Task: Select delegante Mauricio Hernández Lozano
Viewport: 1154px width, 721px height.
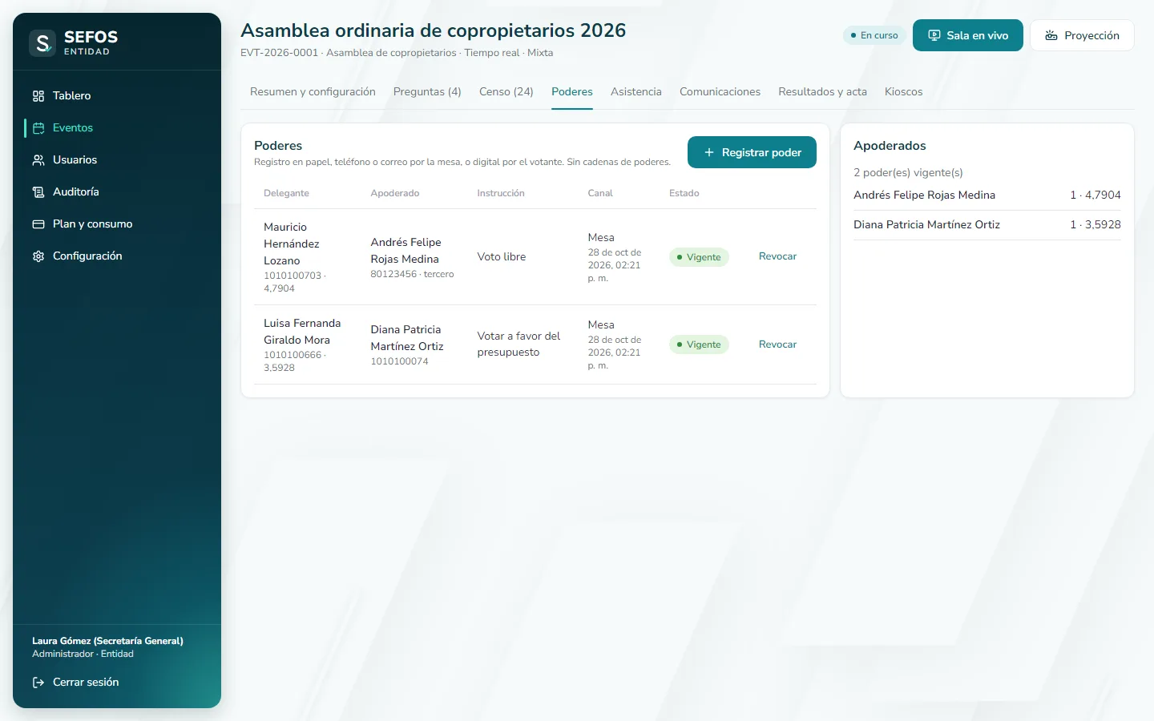Action: point(292,244)
